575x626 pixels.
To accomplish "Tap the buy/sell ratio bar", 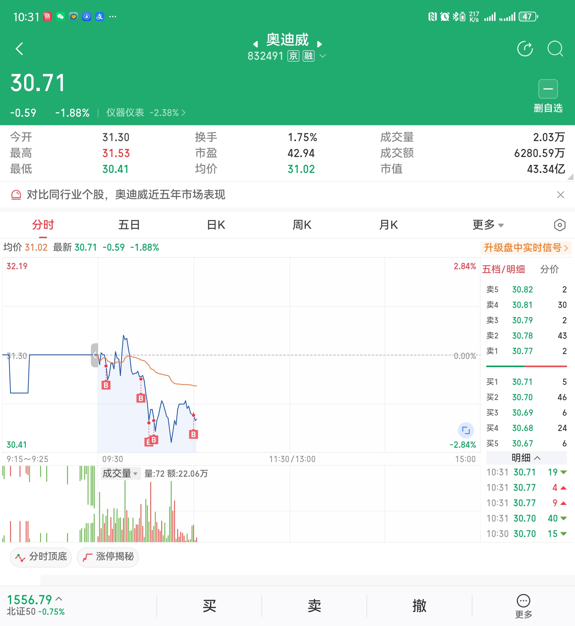I will click(x=526, y=366).
